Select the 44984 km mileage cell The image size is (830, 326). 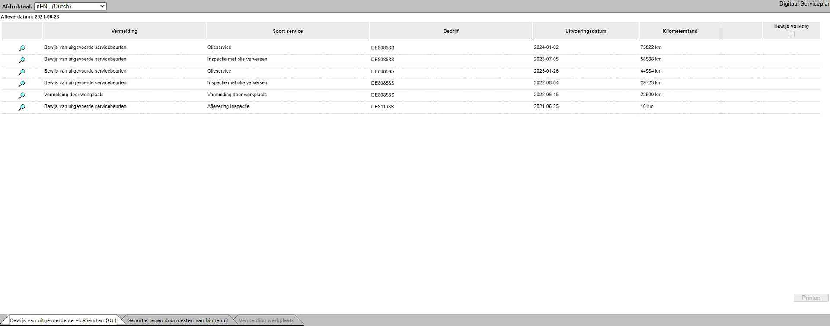click(x=651, y=71)
